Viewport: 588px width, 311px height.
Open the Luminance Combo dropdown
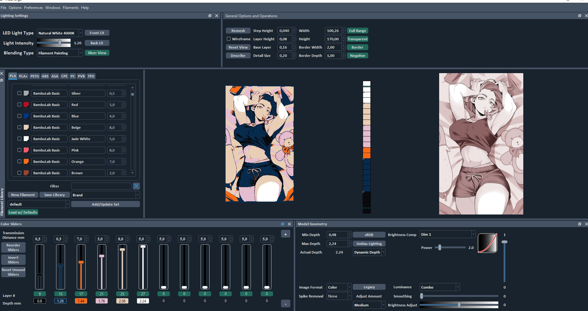(x=440, y=287)
